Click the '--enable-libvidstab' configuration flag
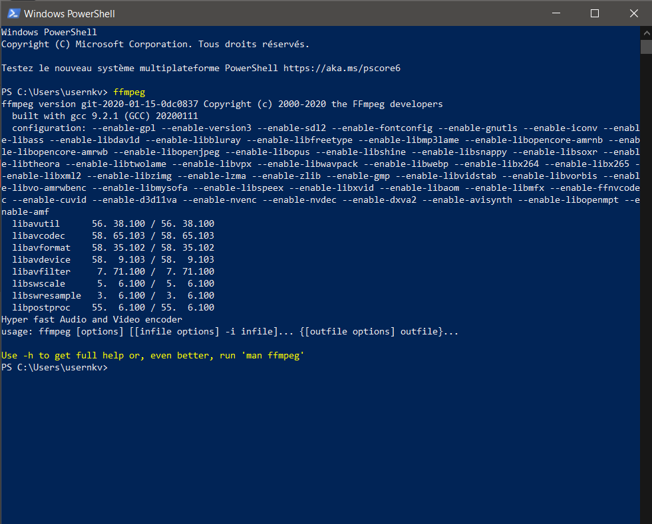The width and height of the screenshot is (652, 524). click(x=446, y=176)
